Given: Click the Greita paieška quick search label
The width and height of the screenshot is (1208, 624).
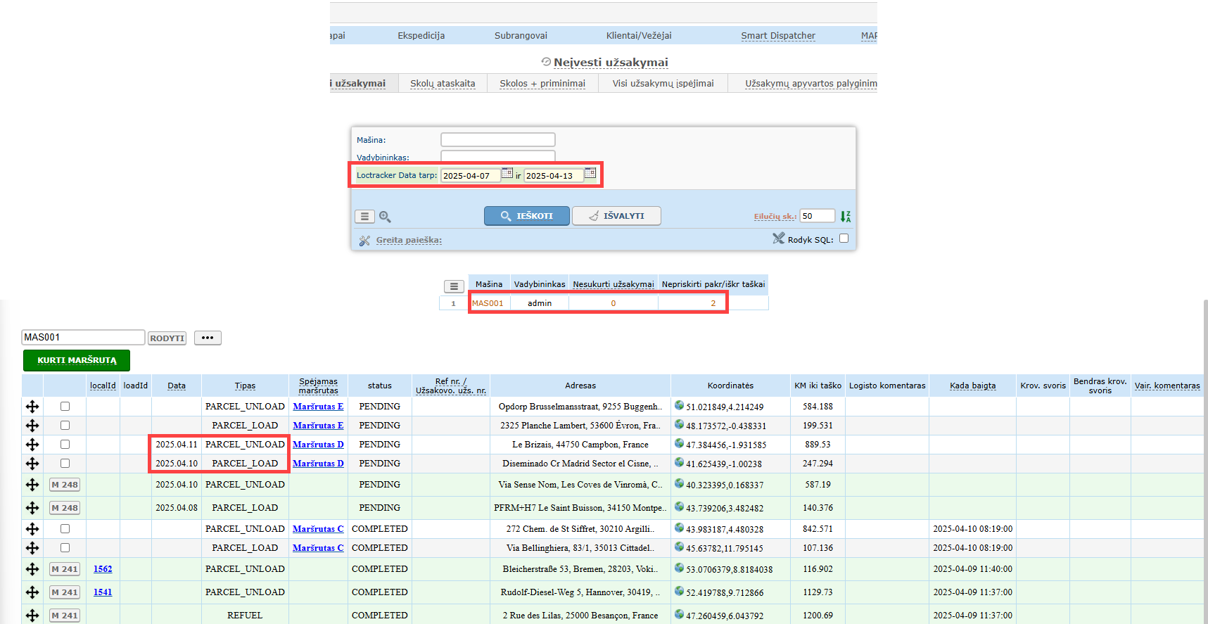Looking at the screenshot, I should click(x=409, y=240).
